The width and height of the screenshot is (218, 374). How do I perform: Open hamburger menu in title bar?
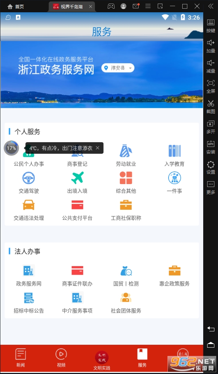click(x=148, y=6)
